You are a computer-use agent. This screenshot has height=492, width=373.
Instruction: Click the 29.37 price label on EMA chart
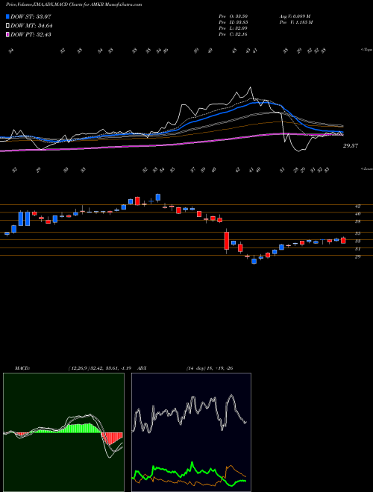[x=351, y=145]
